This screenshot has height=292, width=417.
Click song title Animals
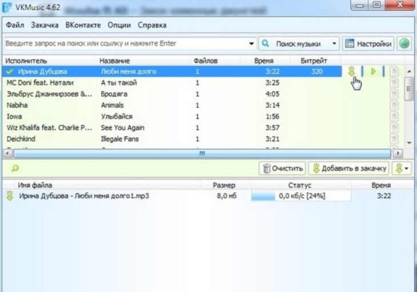112,105
